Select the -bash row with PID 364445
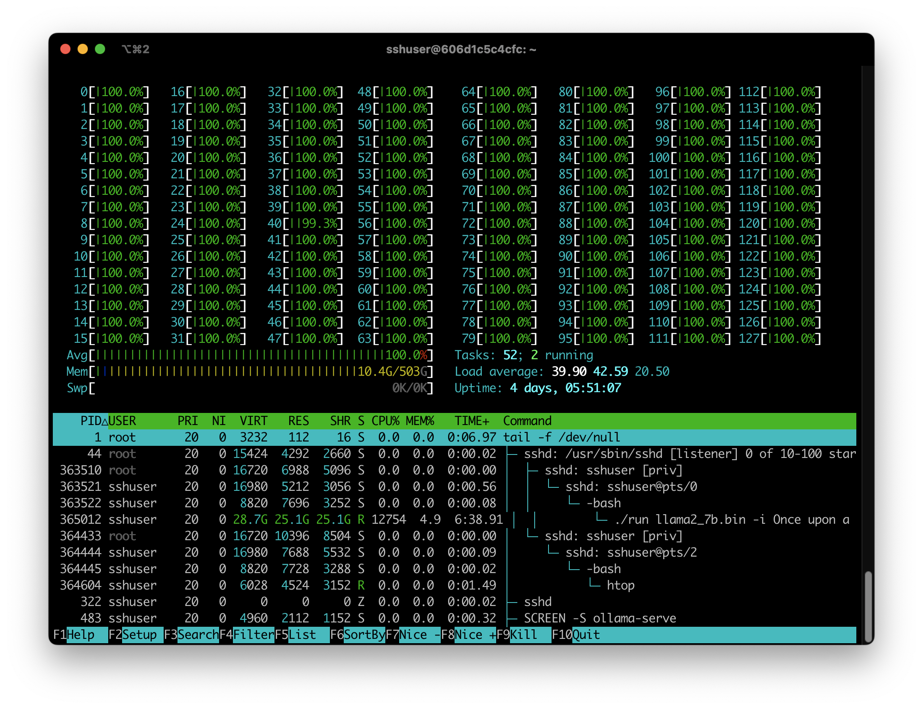This screenshot has height=709, width=923. click(x=455, y=569)
